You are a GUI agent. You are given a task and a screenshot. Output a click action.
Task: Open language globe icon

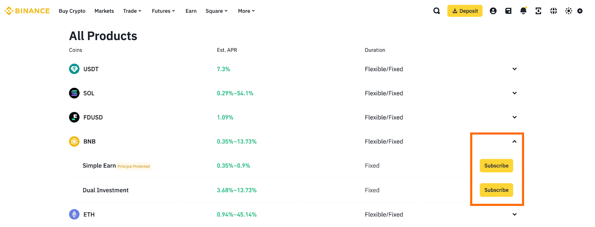pos(554,11)
